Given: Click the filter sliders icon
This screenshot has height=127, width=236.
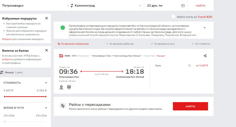Looking at the screenshot, I should [x=2, y=72].
